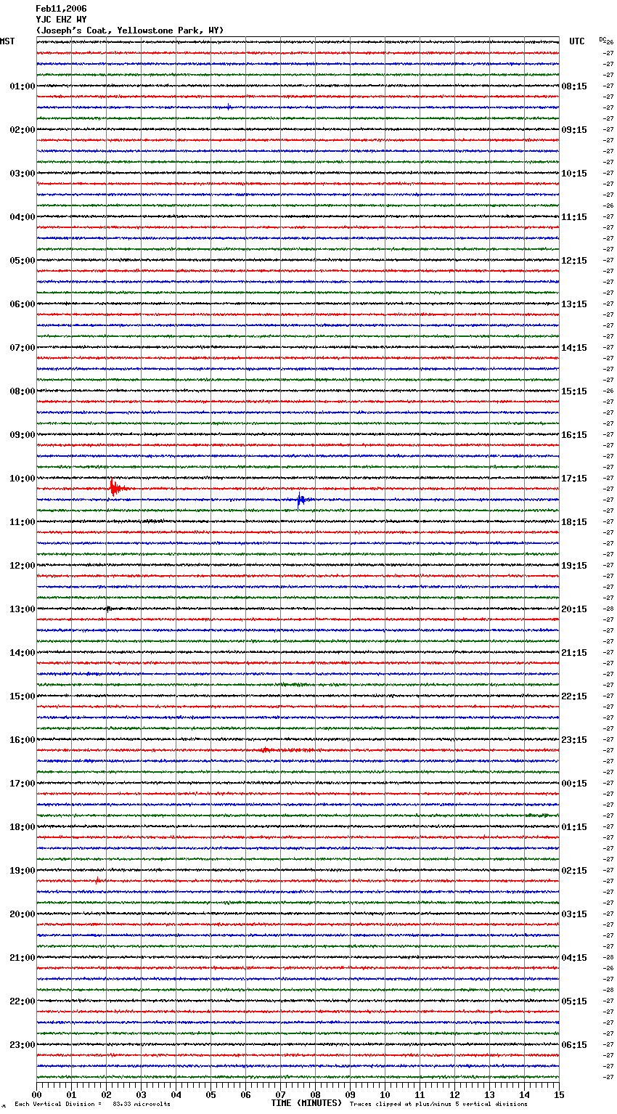Click the date header 'Feb11,2006'
This screenshot has width=617, height=1114.
[x=61, y=9]
